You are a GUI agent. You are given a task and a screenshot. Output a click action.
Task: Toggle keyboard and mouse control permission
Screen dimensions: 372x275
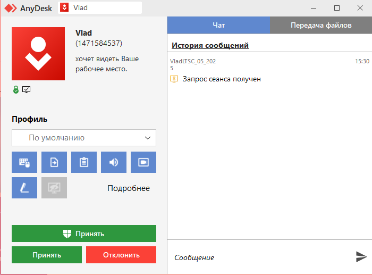pyautogui.click(x=24, y=162)
